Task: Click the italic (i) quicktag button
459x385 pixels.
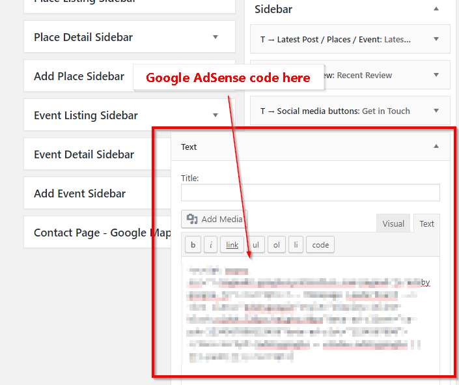Action: pyautogui.click(x=211, y=245)
